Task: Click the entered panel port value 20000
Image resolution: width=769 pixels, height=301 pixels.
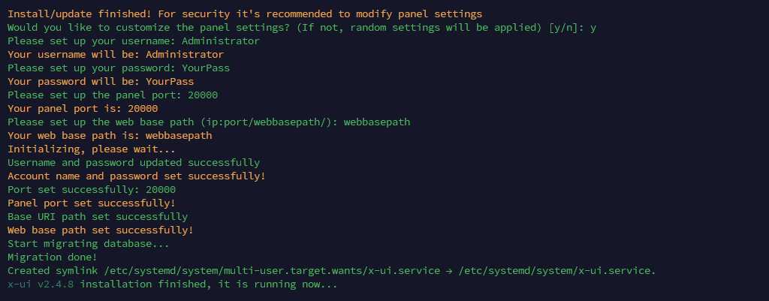Action: tap(203, 95)
